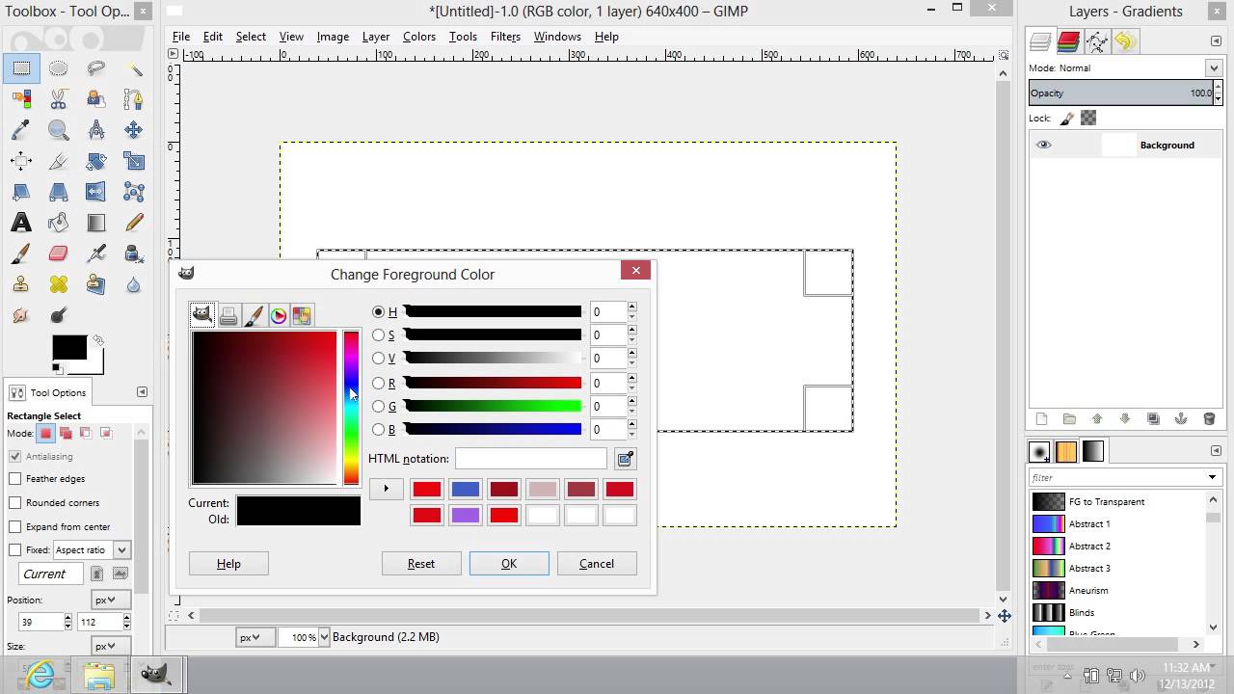Switch to the color Wheel selector tab
The height and width of the screenshot is (694, 1234).
pos(279,315)
